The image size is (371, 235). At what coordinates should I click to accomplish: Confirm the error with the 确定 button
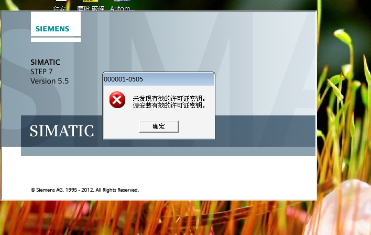pyautogui.click(x=159, y=126)
